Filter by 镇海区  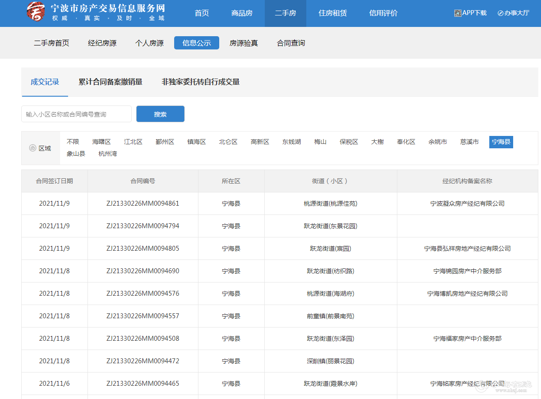197,142
